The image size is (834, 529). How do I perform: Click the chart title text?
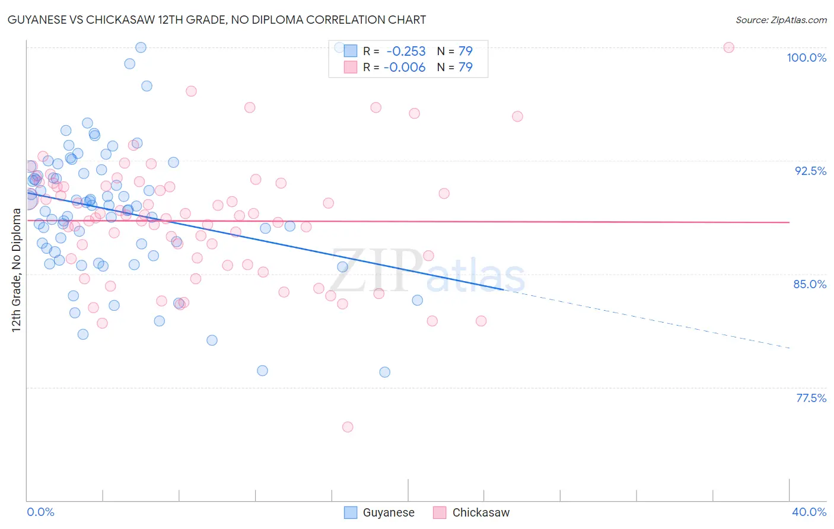217,20
